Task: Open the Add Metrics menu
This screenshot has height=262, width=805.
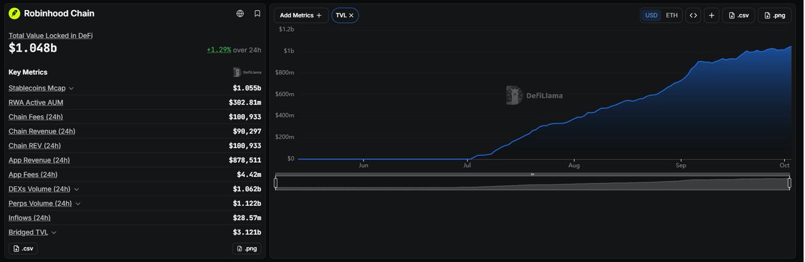Action: 301,15
